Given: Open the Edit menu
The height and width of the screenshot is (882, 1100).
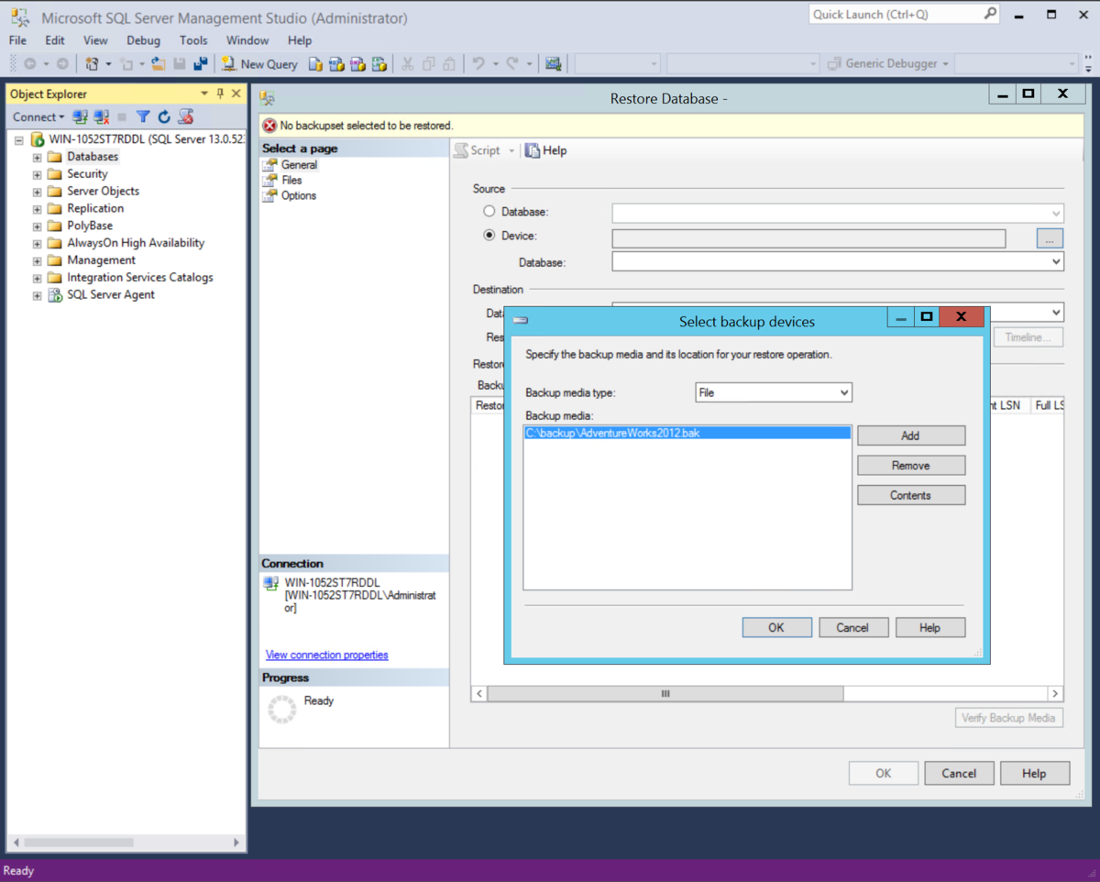Looking at the screenshot, I should point(55,40).
